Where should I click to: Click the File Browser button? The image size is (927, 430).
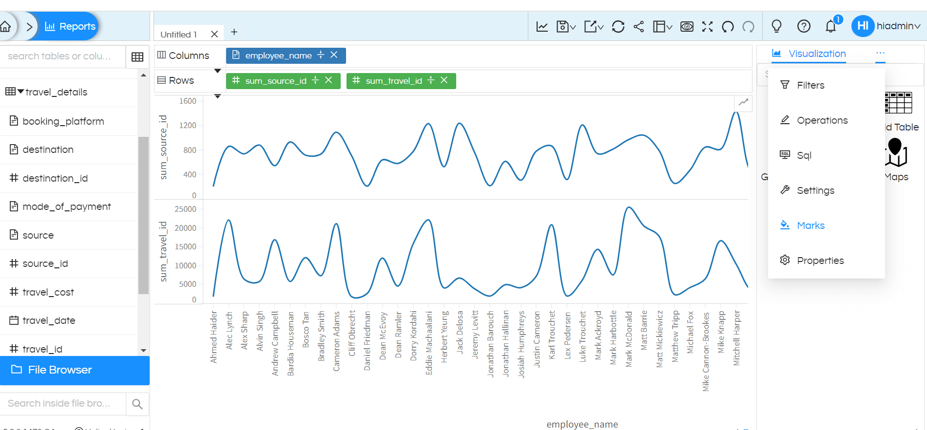(75, 370)
